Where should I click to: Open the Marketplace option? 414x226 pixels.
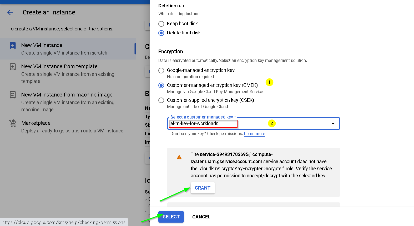[68, 127]
